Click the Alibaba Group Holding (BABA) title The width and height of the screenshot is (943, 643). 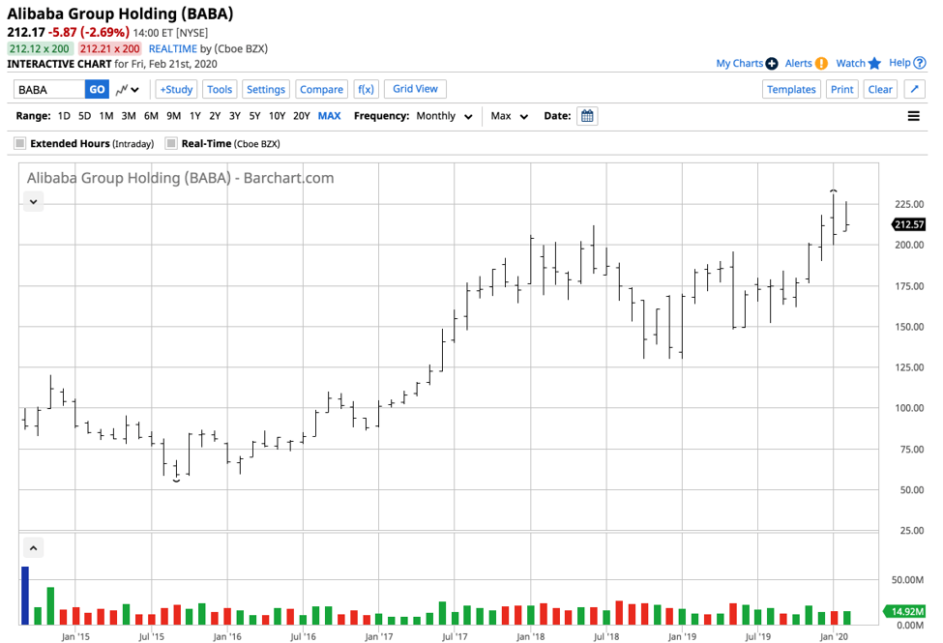[120, 14]
